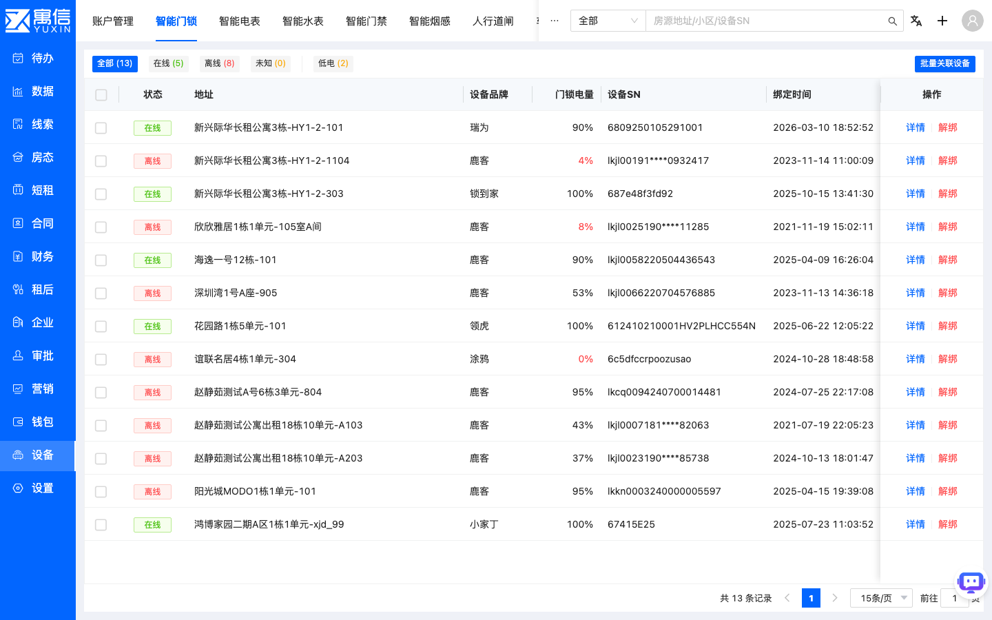Viewport: 992px width, 620px height.
Task: Check the row for 欣欣雅居1栋1单元-105室A间
Action: click(x=101, y=227)
